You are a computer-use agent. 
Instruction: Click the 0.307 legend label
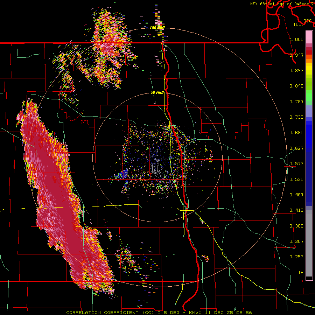(296, 241)
